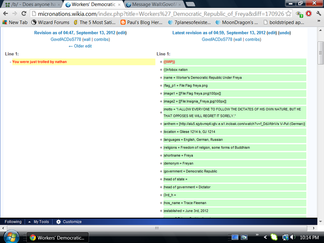
Task: Click the second quick launch icon in taskbar
Action: coord(244,237)
